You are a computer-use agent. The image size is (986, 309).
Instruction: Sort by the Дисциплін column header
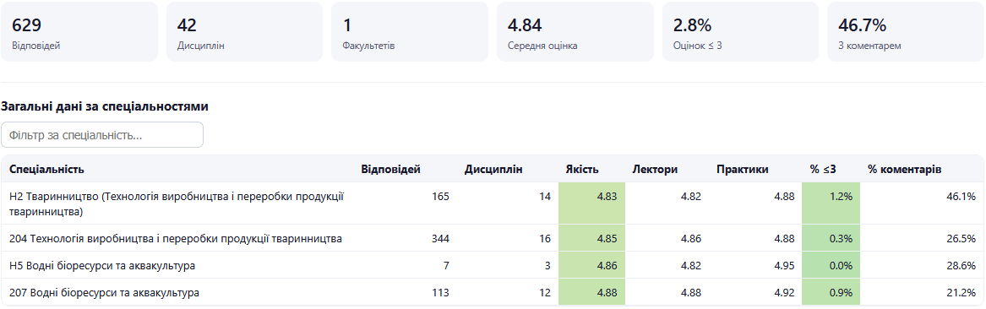[493, 169]
